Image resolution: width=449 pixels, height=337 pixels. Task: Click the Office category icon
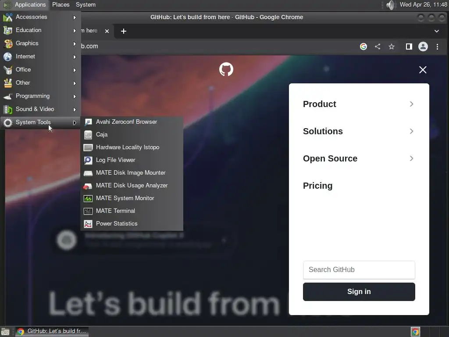point(8,70)
